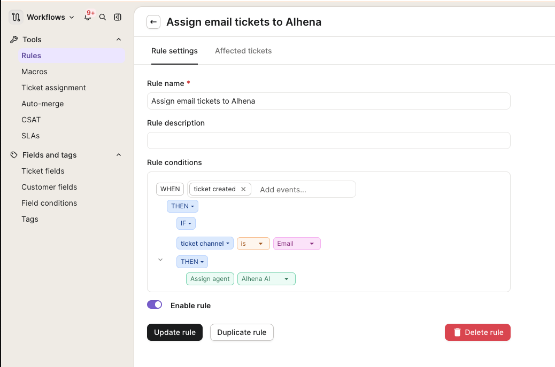
Task: Open the 'is' operator dropdown
Action: pyautogui.click(x=253, y=244)
